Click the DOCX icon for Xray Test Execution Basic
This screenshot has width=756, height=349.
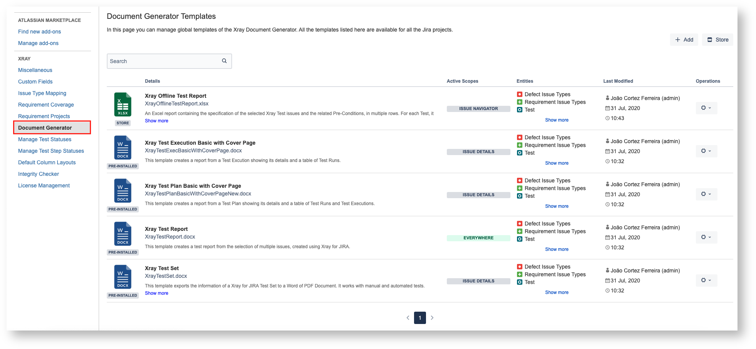point(123,148)
